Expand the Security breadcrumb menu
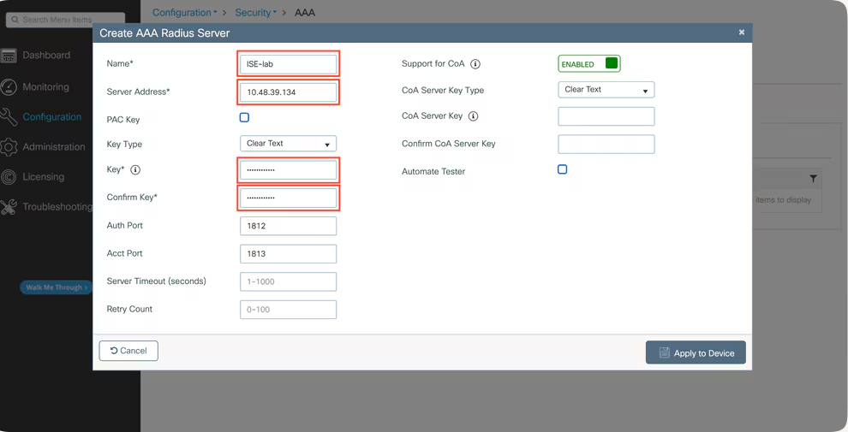Viewport: 848px width, 432px height. click(255, 13)
